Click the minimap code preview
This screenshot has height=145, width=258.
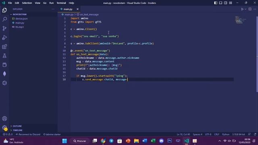[241, 20]
